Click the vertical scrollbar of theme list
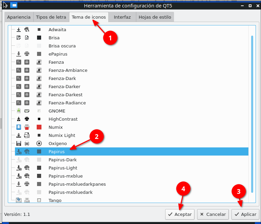261x224 pixels. (x=252, y=114)
